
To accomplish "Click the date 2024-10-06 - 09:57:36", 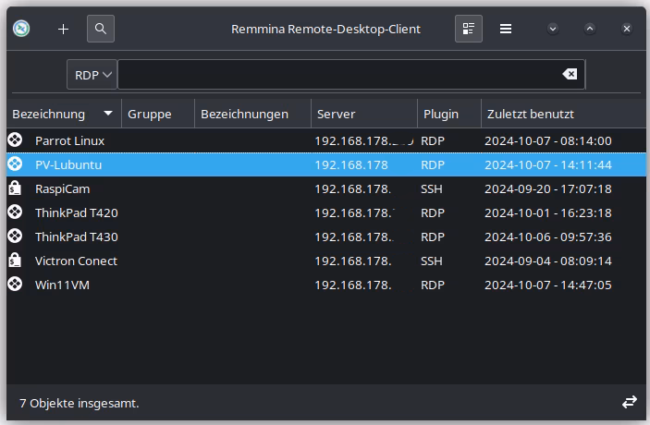I will (x=548, y=237).
